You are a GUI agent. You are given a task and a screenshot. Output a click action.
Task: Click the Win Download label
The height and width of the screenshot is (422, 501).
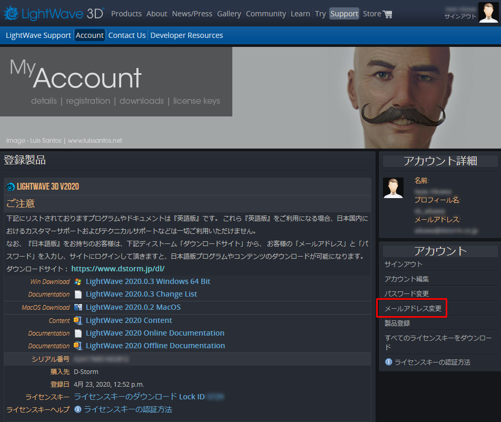(50, 281)
